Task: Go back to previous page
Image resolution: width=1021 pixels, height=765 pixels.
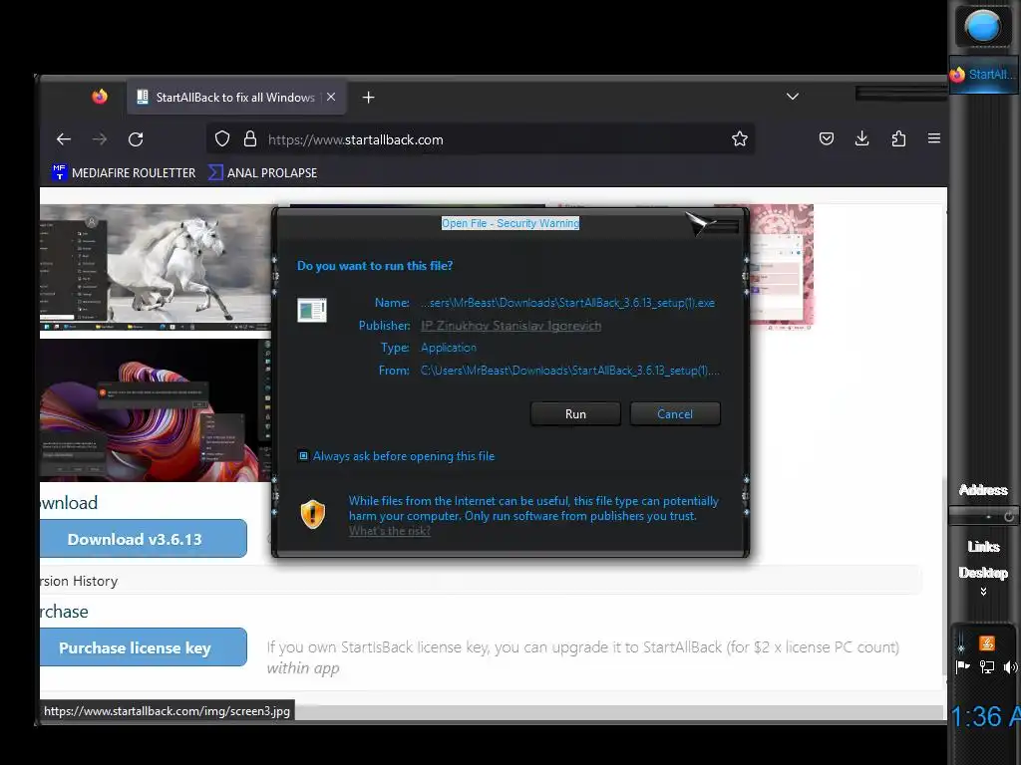Action: 63,139
